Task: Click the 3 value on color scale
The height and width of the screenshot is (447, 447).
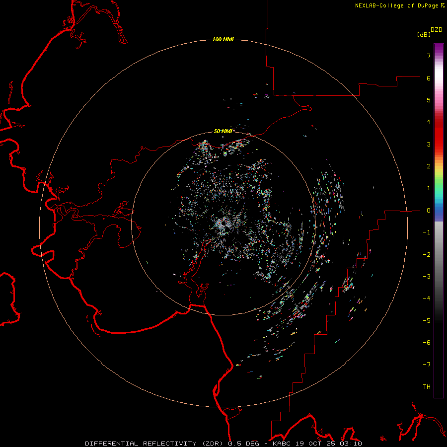Action: pos(429,144)
